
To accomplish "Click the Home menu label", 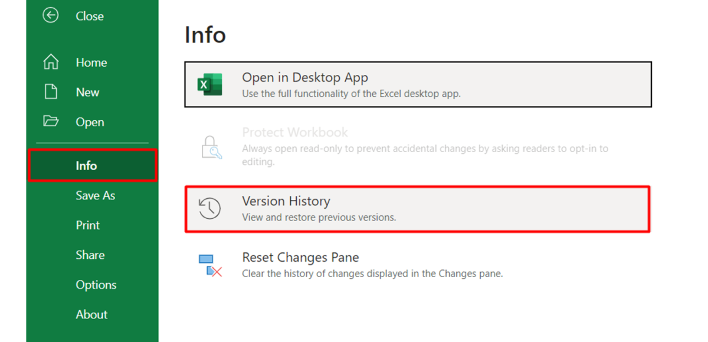I will [91, 63].
